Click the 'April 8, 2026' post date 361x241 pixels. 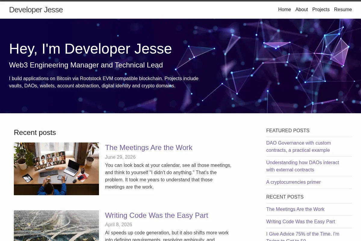119,225
